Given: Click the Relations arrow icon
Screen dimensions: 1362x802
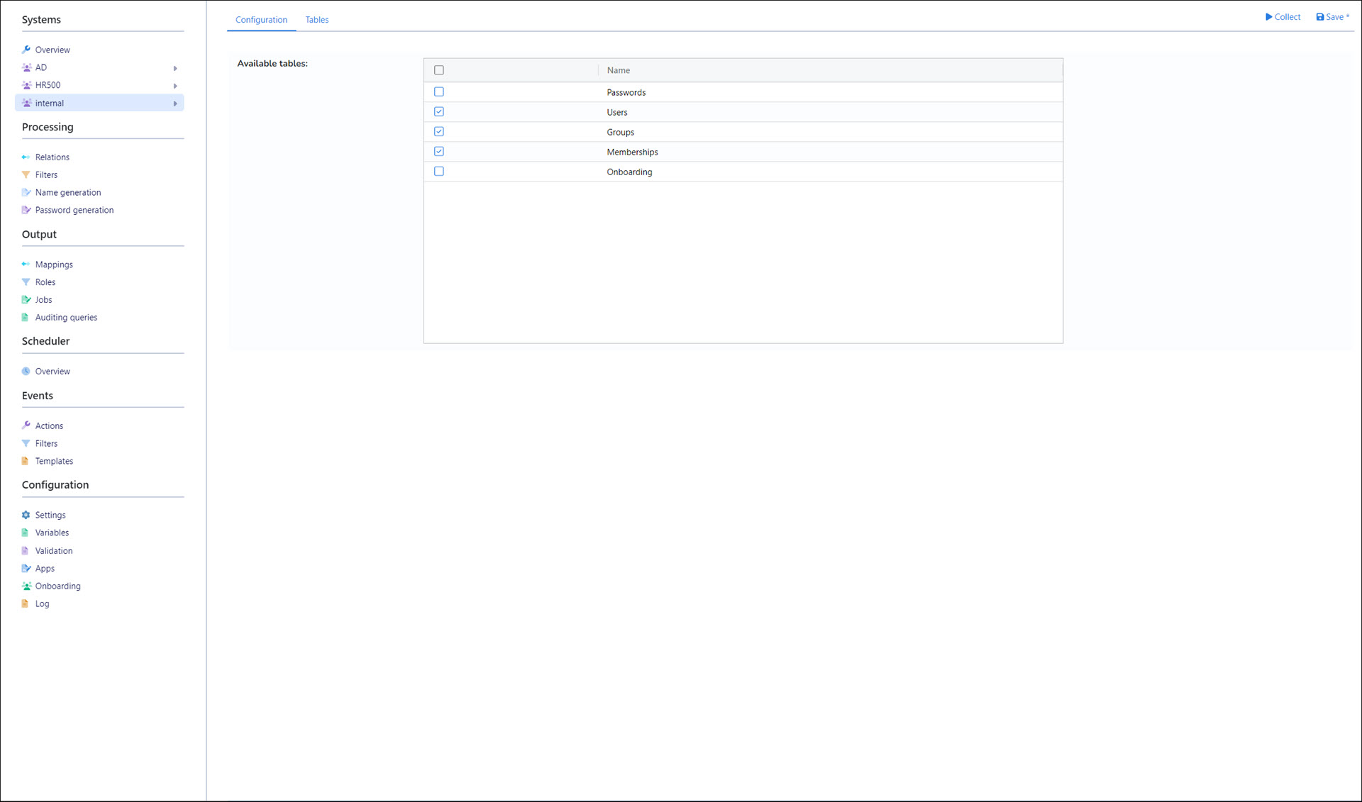Looking at the screenshot, I should (26, 157).
